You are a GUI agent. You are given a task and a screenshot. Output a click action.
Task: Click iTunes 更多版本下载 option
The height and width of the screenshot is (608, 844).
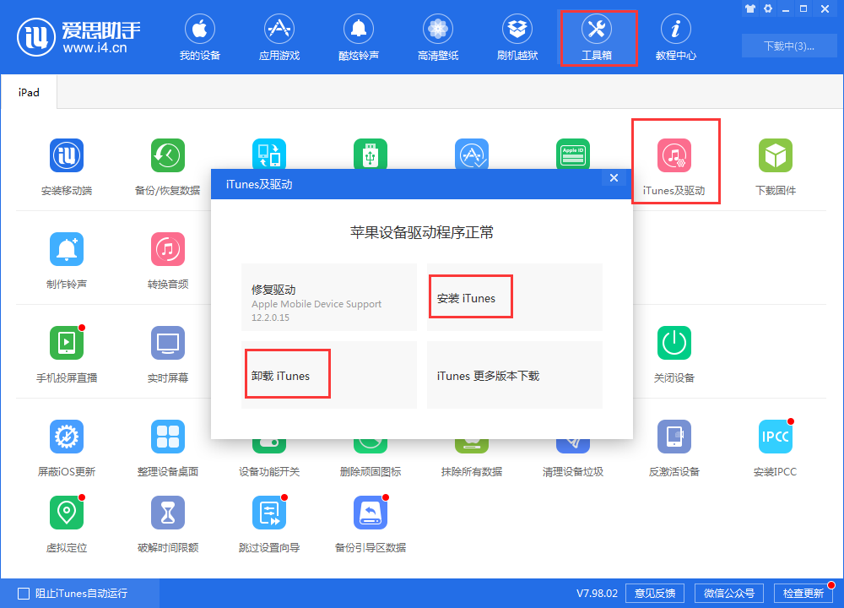(515, 375)
